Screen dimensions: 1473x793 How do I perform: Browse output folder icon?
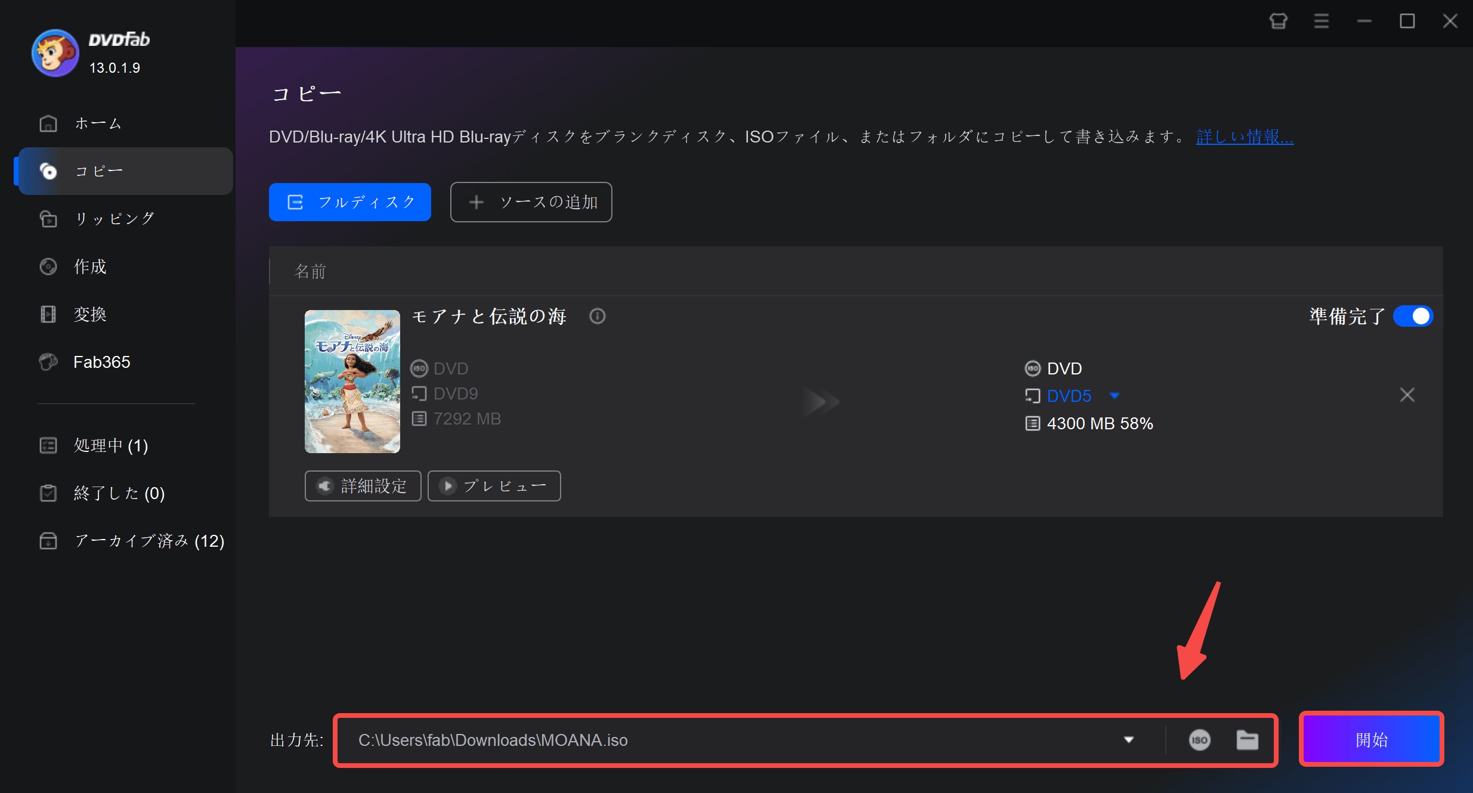click(x=1247, y=740)
